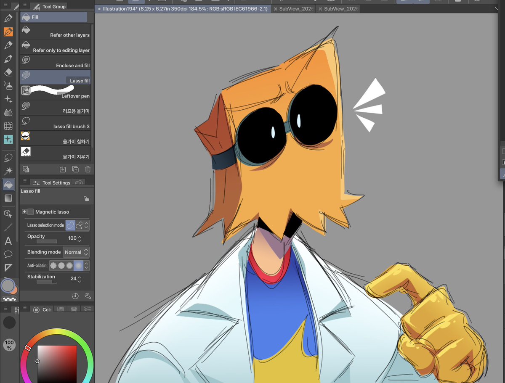Select the straight Line figure tool

tap(8, 227)
